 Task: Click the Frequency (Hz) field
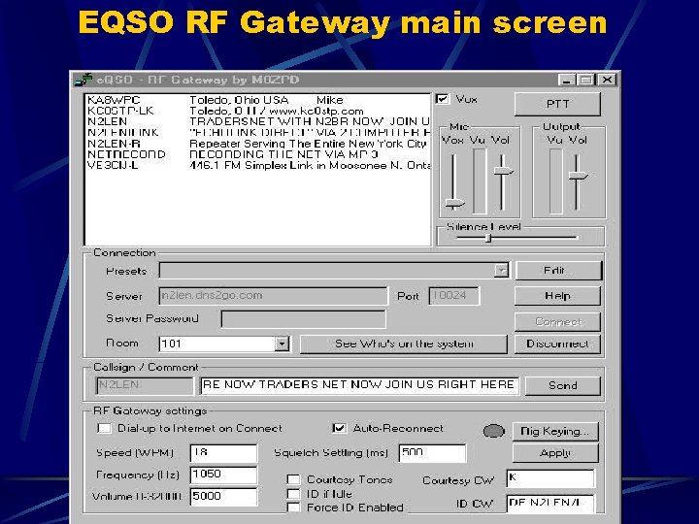(x=223, y=475)
